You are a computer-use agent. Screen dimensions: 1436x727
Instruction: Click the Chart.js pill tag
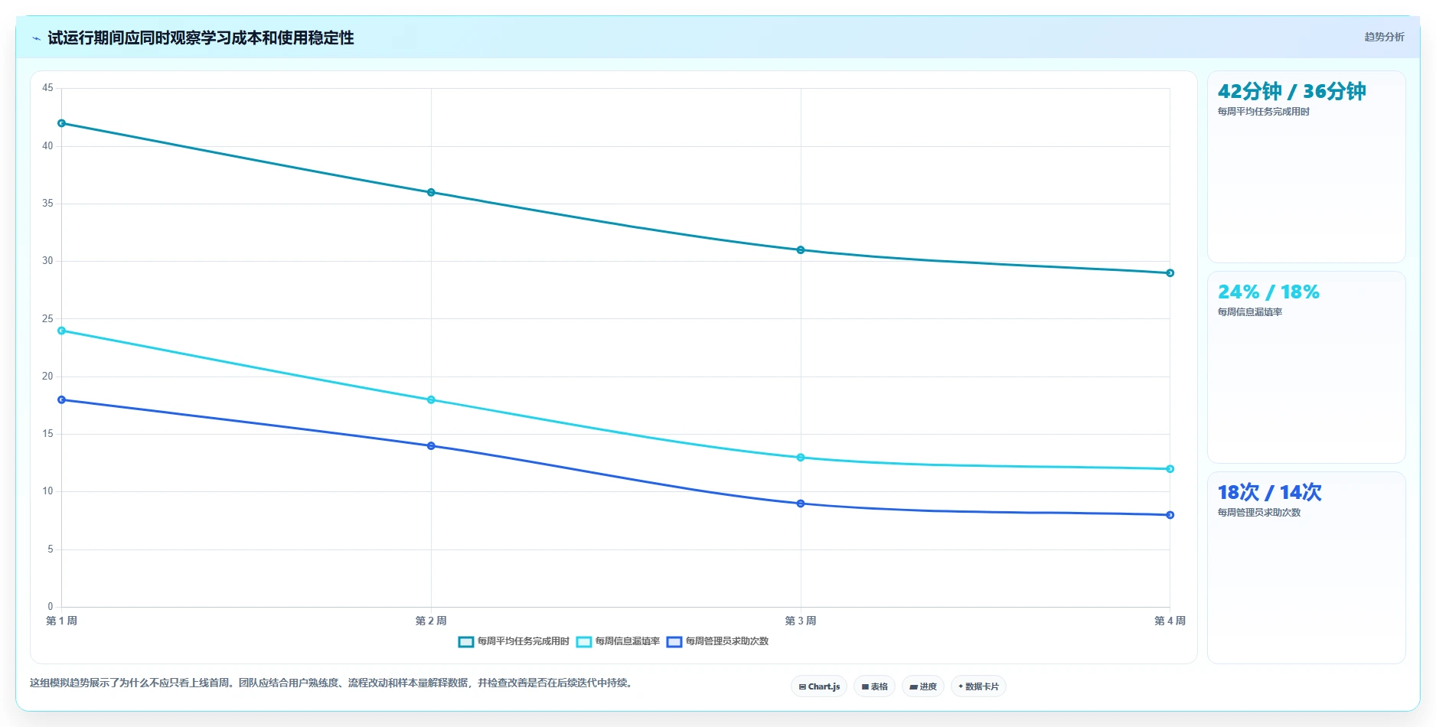[x=819, y=686]
